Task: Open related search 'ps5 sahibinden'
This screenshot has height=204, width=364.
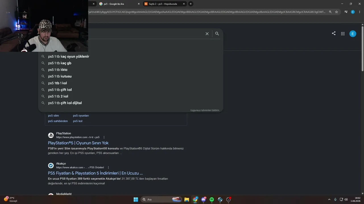Action: point(58,121)
